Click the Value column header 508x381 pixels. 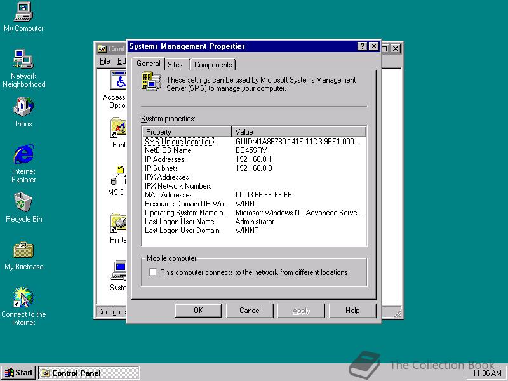(x=298, y=131)
